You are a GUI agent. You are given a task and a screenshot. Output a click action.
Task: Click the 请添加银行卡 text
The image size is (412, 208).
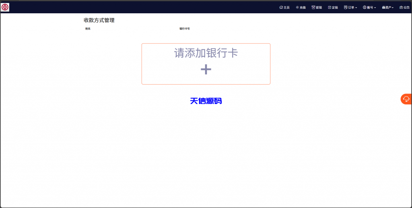click(x=206, y=53)
